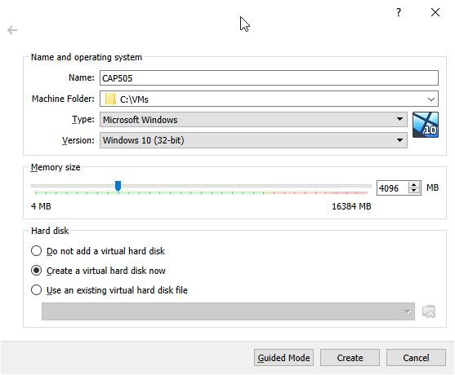
Task: Decrease memory with the spinner down arrow
Action: 414,191
